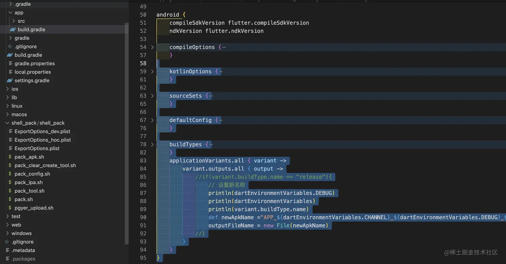Image resolution: width=506 pixels, height=264 pixels.
Task: Click line number 58 in the gutter
Action: coord(143,63)
